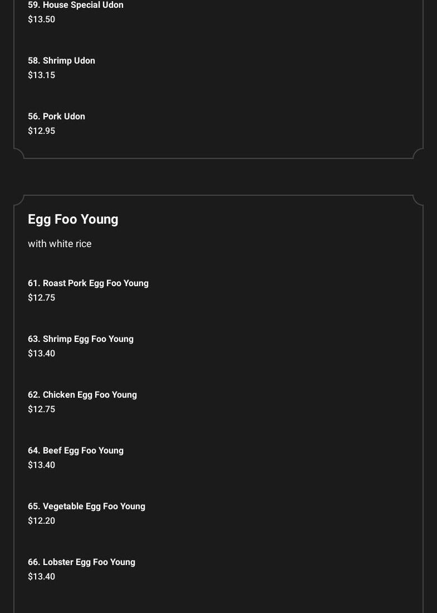The width and height of the screenshot is (437, 613).
Task: Open the House Special Udon item
Action: (x=76, y=5)
